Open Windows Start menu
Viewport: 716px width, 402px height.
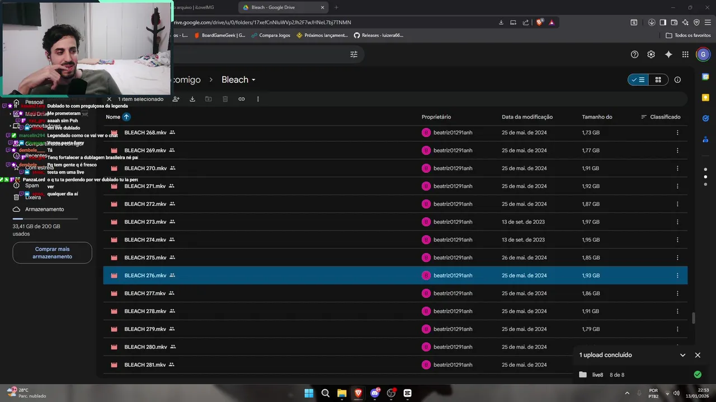click(309, 393)
